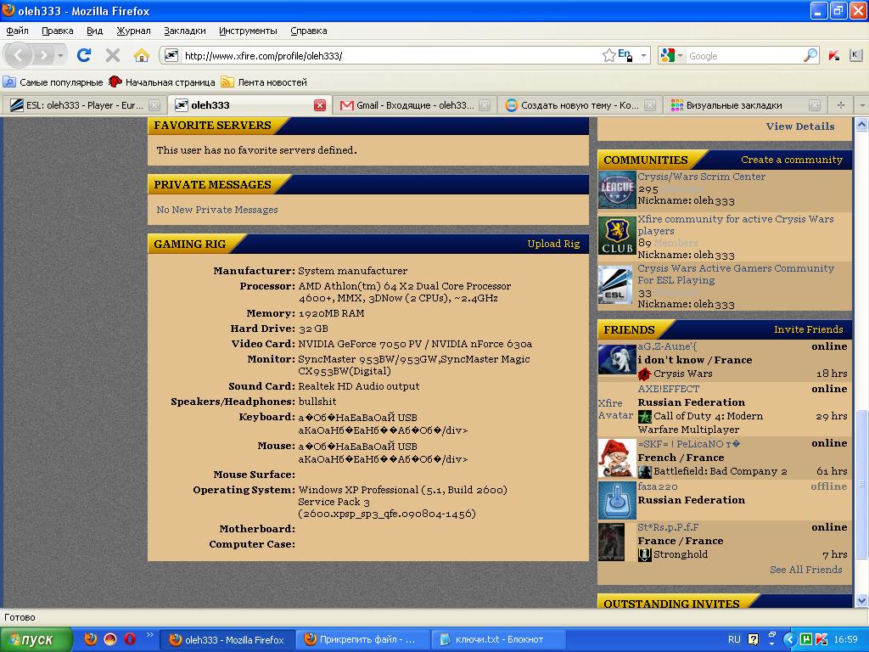The width and height of the screenshot is (869, 652).
Task: Open the address bar history dropdown
Action: pyautogui.click(x=643, y=55)
